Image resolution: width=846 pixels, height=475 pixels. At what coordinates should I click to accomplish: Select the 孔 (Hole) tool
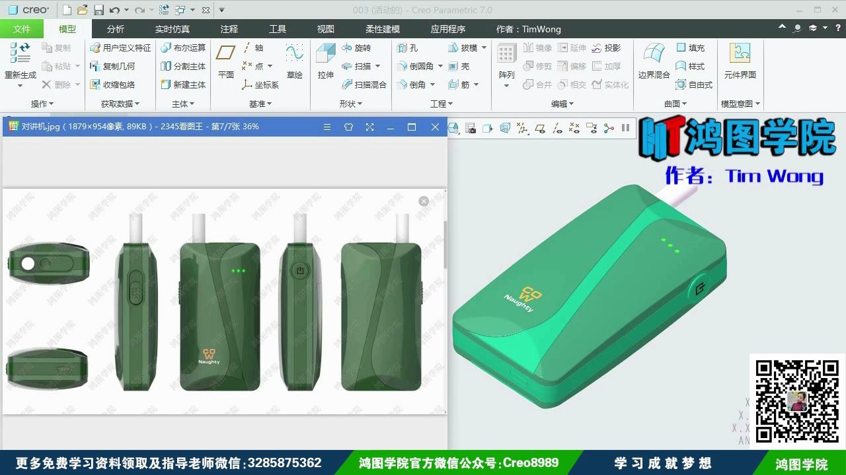(408, 47)
